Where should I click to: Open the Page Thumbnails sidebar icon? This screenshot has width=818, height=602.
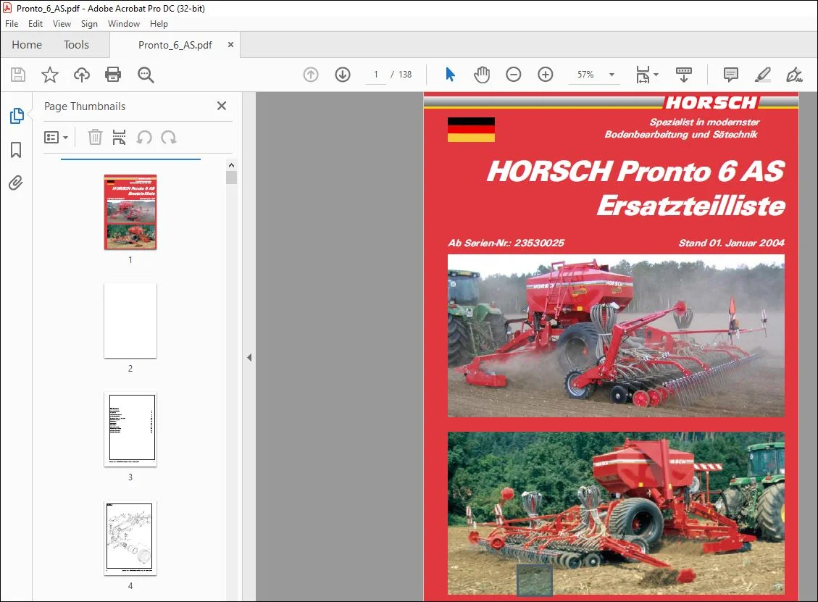(16, 116)
